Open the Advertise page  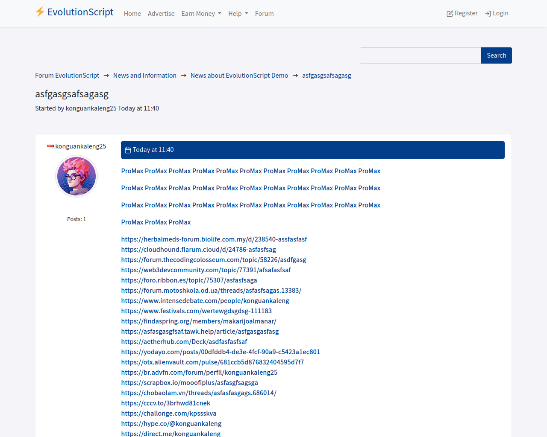click(x=161, y=14)
